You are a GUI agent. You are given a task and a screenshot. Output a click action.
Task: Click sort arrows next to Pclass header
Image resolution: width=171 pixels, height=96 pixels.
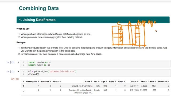60,81
